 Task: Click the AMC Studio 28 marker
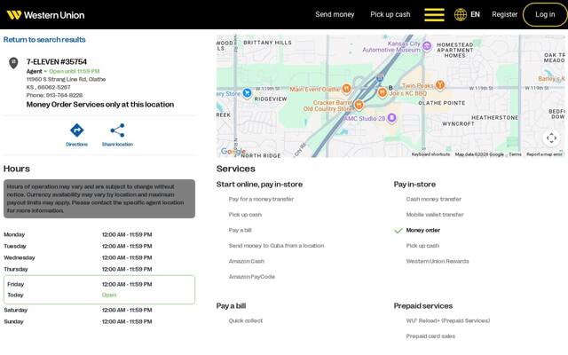tap(391, 118)
